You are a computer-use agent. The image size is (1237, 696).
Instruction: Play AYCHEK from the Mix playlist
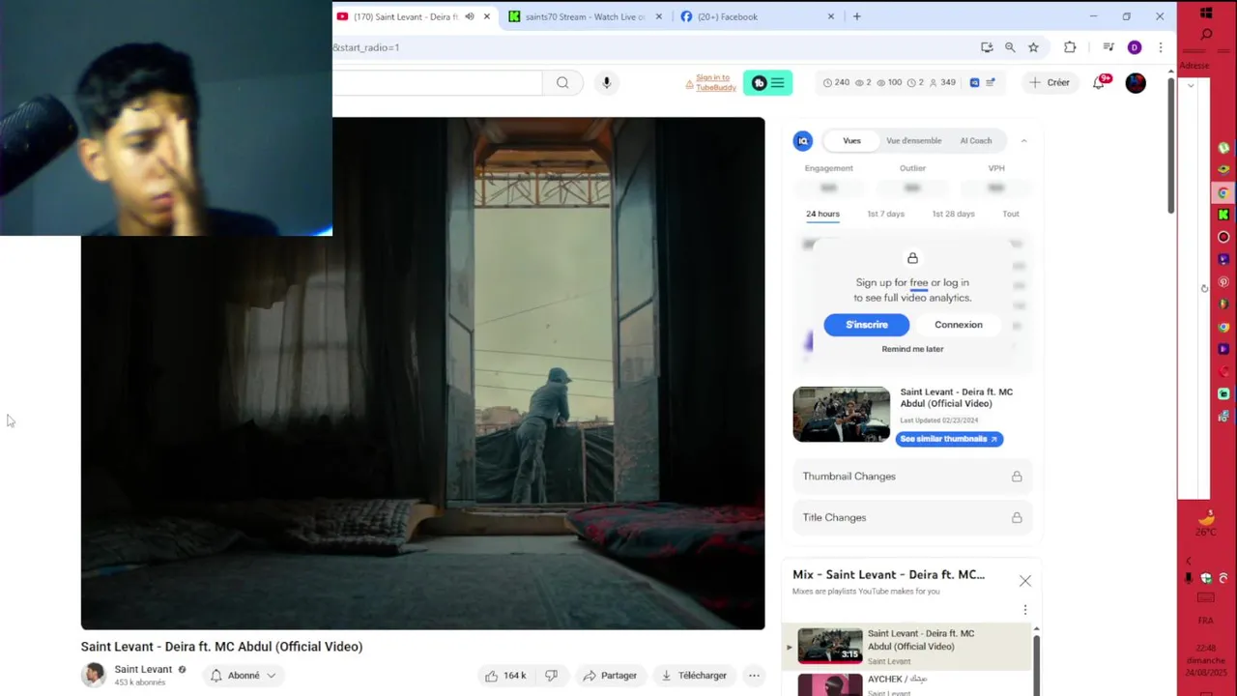(x=908, y=684)
